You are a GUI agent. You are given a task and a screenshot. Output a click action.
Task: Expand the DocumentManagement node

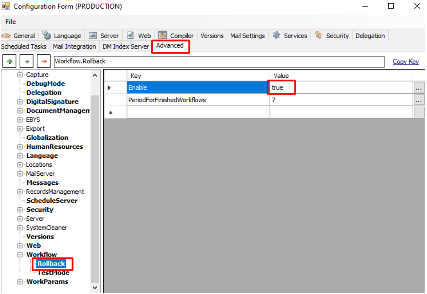(x=20, y=111)
